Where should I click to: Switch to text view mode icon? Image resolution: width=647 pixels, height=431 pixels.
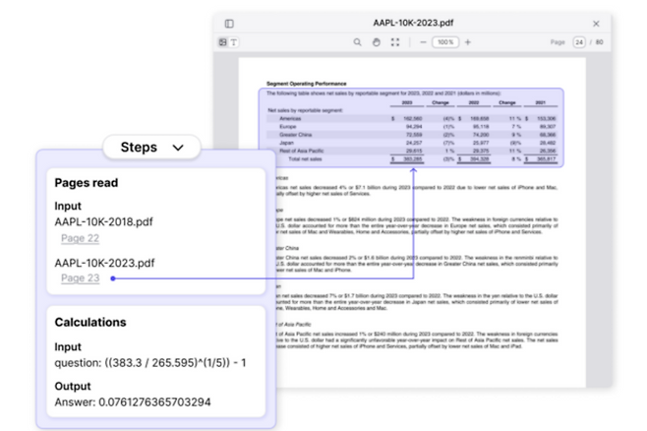coord(234,43)
